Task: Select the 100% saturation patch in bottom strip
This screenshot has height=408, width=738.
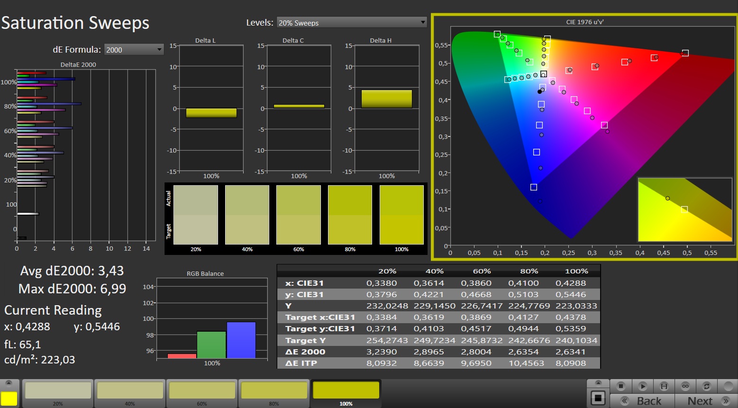Action: click(346, 391)
